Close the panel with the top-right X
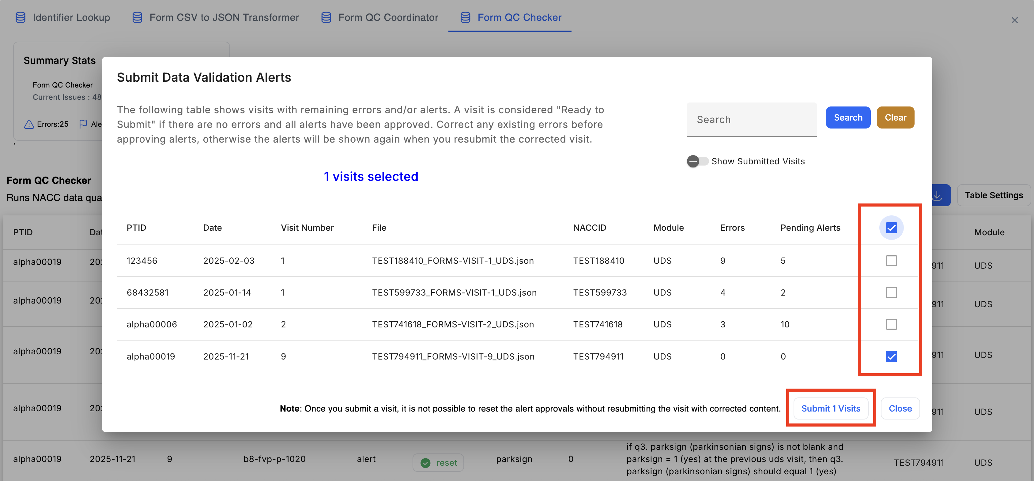The height and width of the screenshot is (481, 1034). [1015, 20]
